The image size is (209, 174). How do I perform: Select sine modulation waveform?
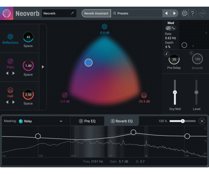(173, 28)
